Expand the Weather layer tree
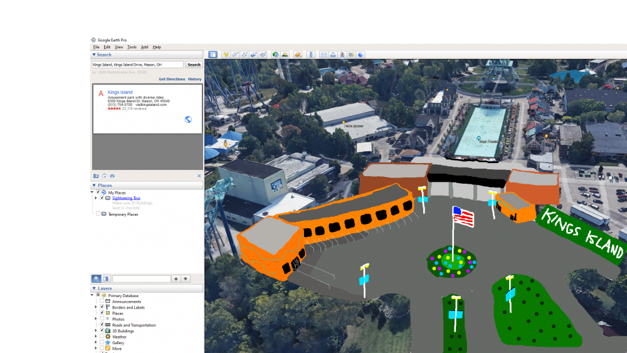627x353 pixels. pos(96,337)
